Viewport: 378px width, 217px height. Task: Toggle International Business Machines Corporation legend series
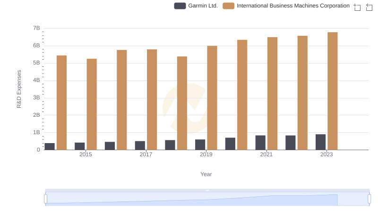coord(286,6)
